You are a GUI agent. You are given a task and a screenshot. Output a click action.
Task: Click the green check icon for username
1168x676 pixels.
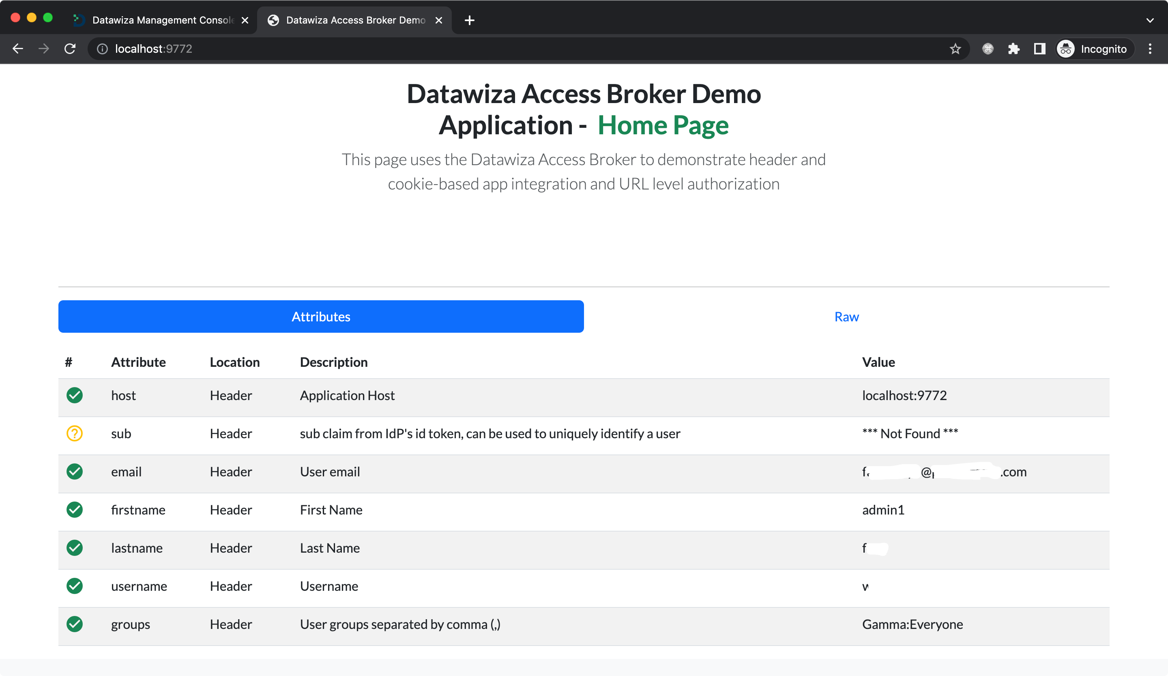[x=75, y=586]
